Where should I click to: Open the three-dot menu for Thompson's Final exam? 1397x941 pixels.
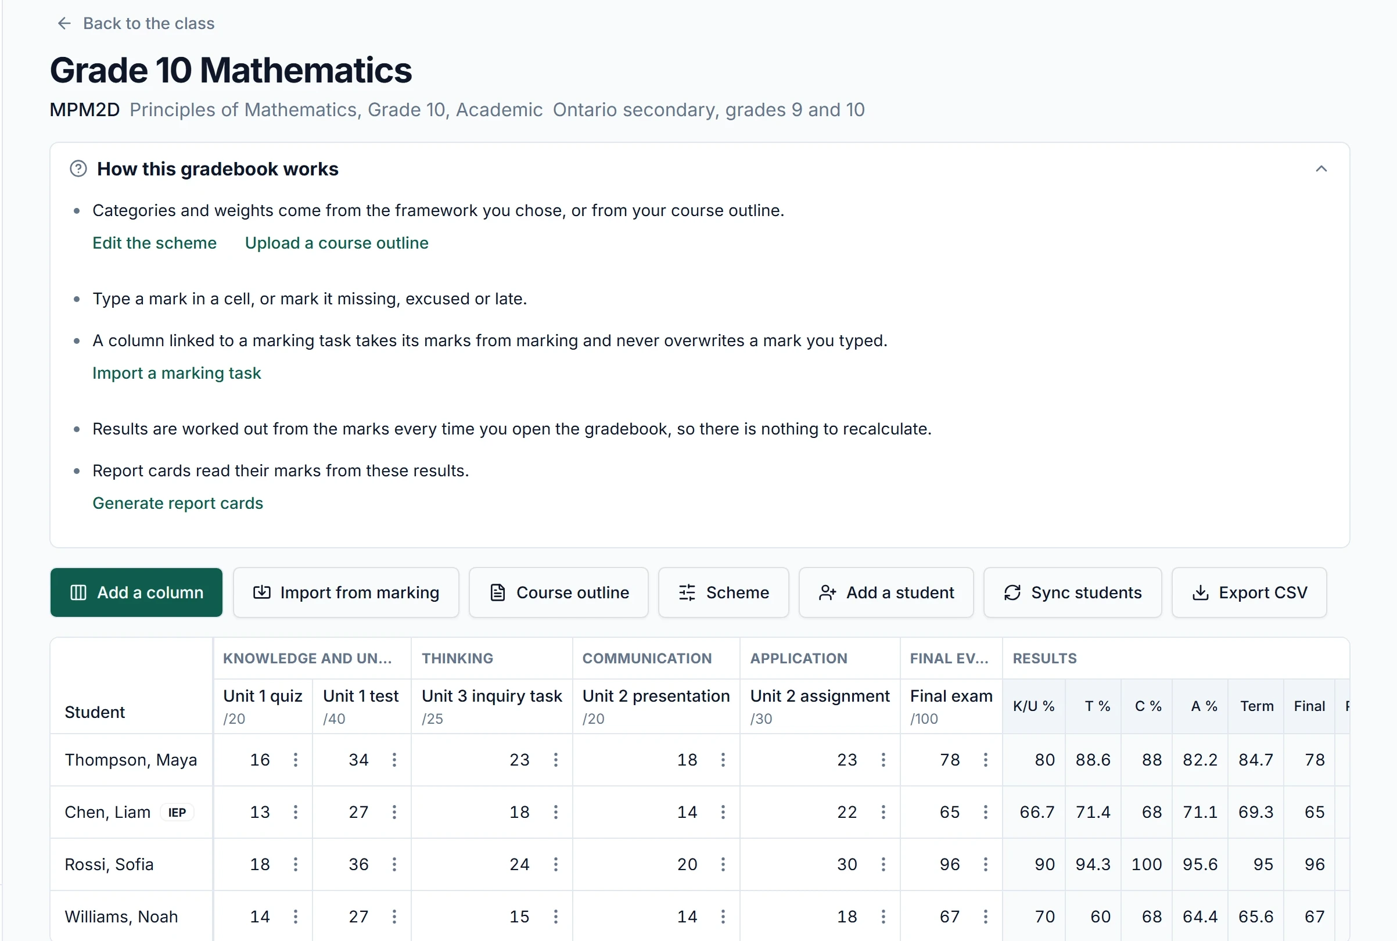click(x=985, y=760)
